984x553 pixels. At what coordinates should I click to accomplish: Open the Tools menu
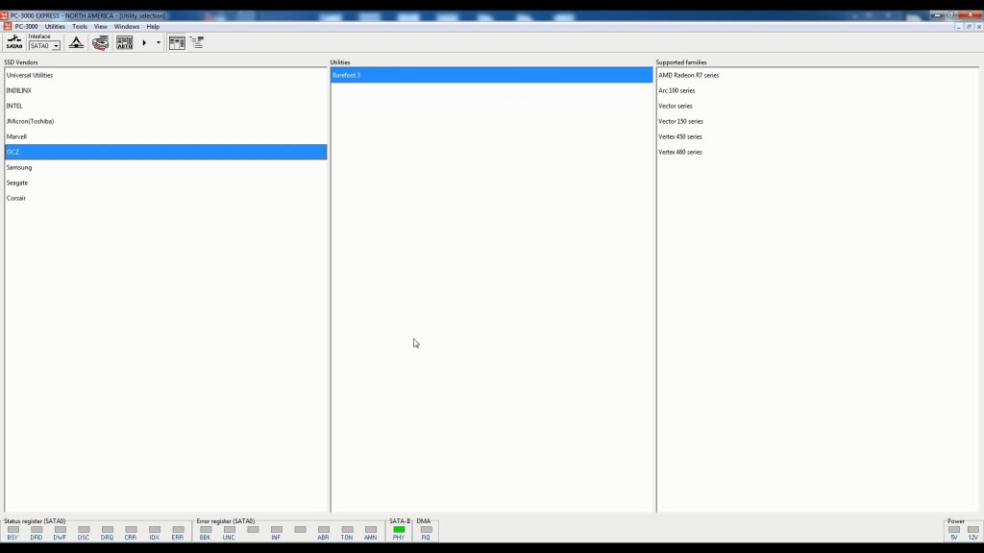80,27
